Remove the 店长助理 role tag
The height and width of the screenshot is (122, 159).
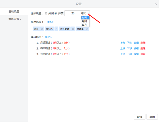point(73,29)
